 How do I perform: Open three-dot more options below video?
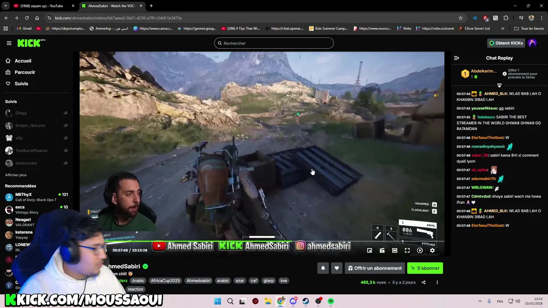[437, 282]
